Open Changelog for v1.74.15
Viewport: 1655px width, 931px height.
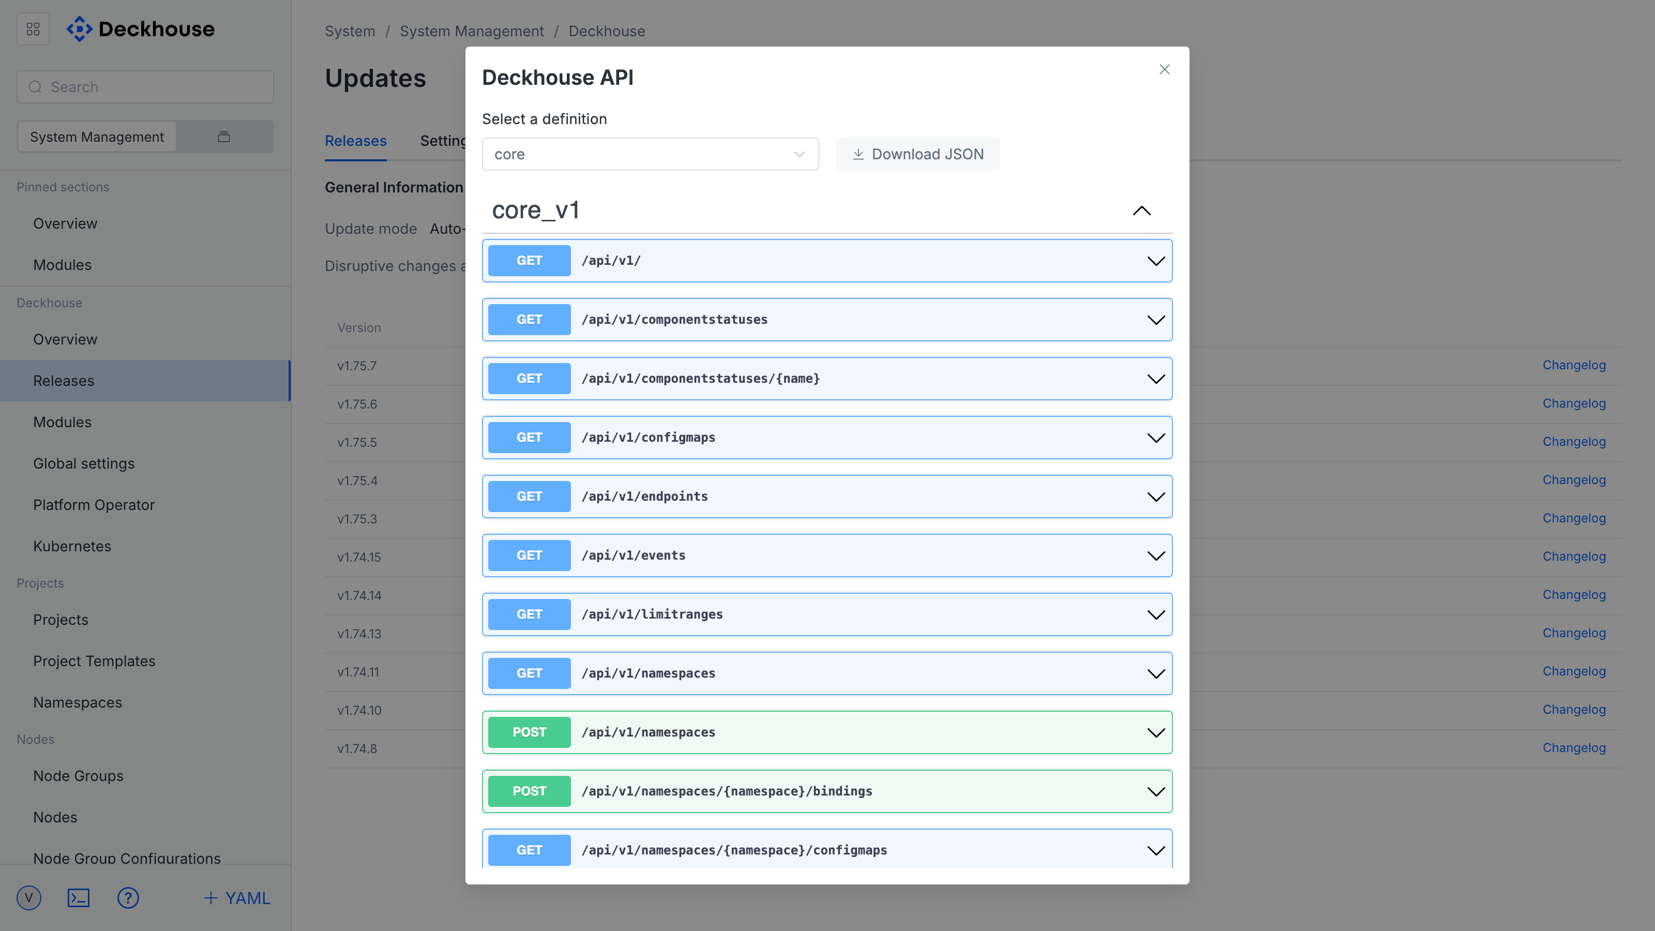1574,557
